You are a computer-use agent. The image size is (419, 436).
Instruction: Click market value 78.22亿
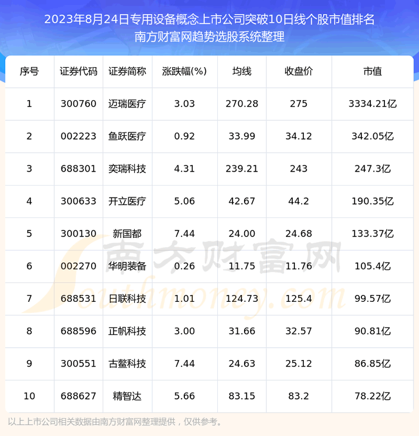[373, 396]
